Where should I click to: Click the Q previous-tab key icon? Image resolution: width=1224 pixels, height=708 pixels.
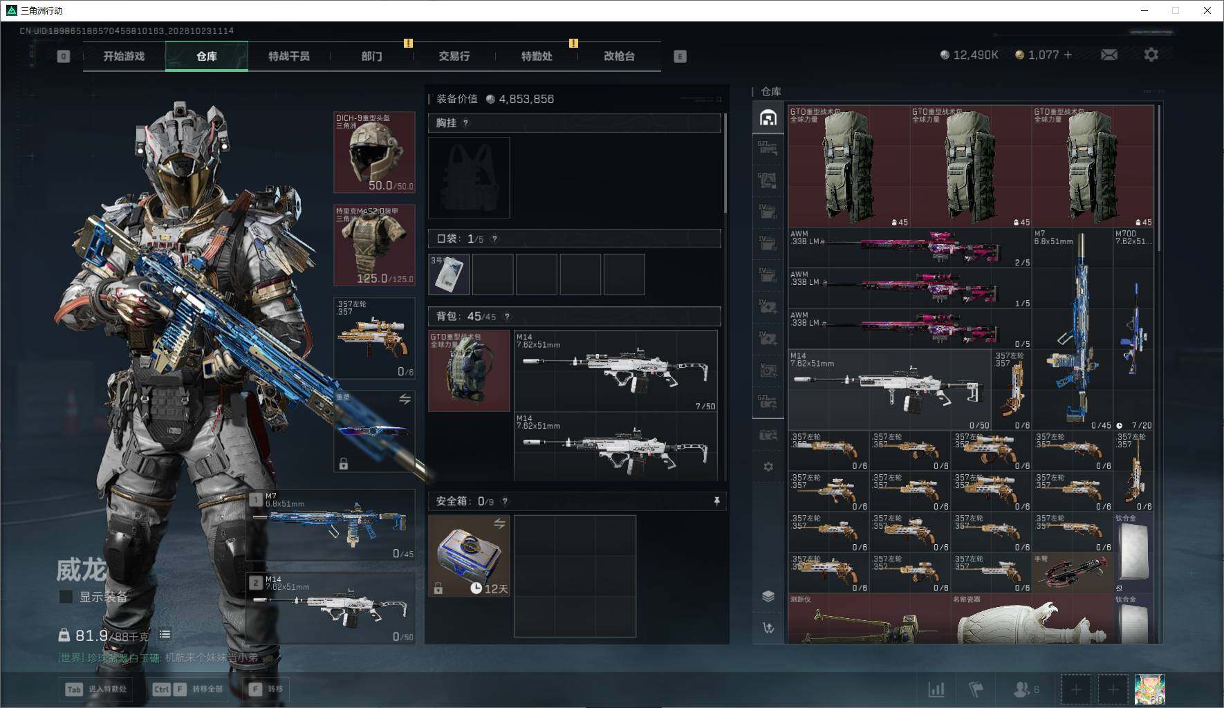tap(64, 56)
